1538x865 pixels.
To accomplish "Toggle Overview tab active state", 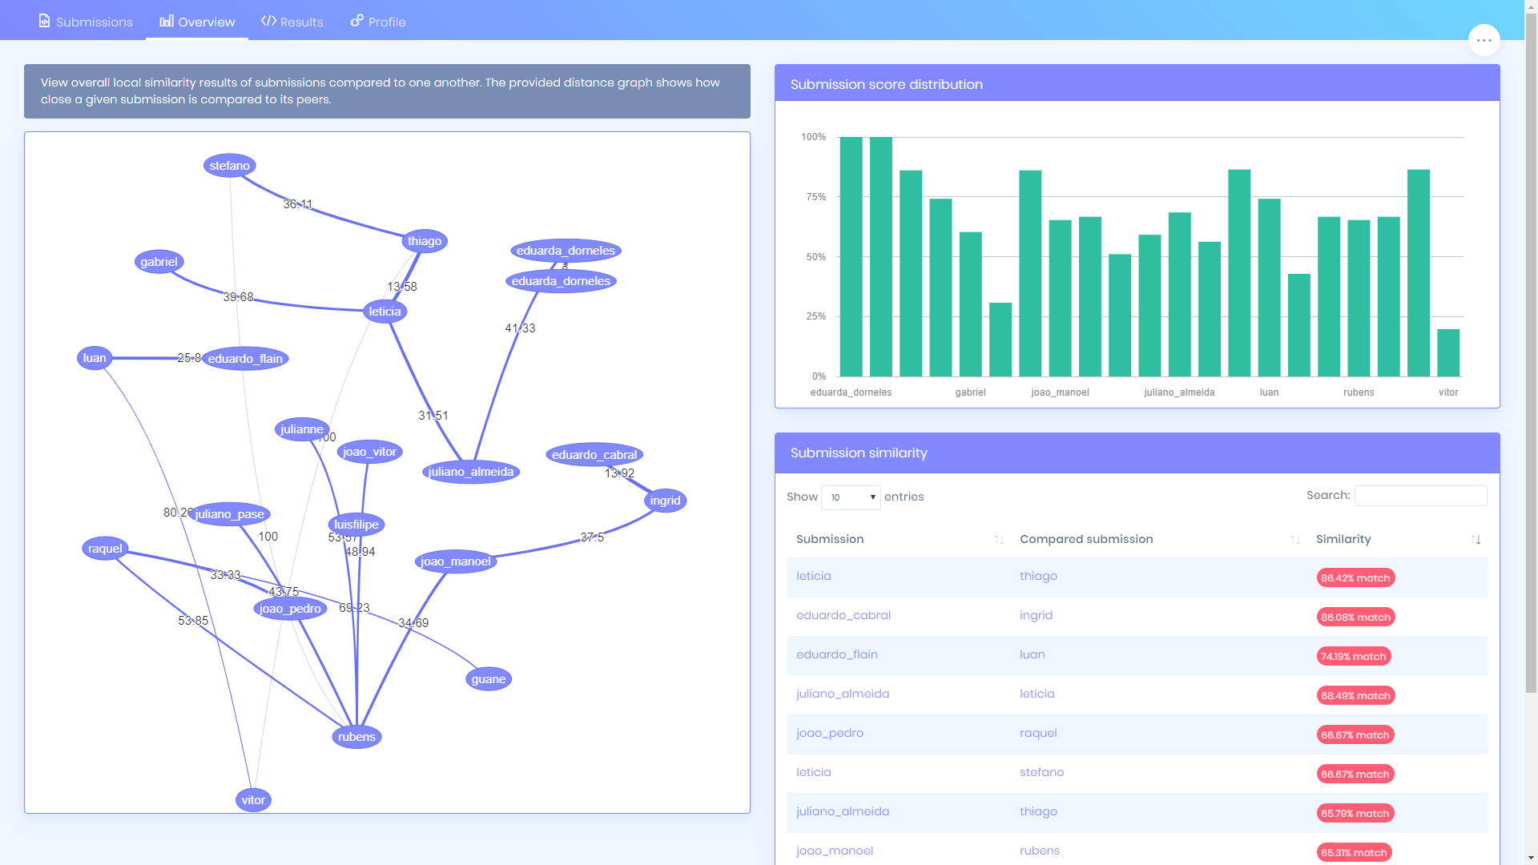I will tap(196, 22).
